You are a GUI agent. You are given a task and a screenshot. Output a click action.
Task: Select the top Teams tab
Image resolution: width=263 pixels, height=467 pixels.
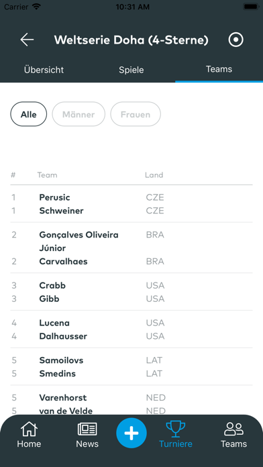(x=219, y=69)
